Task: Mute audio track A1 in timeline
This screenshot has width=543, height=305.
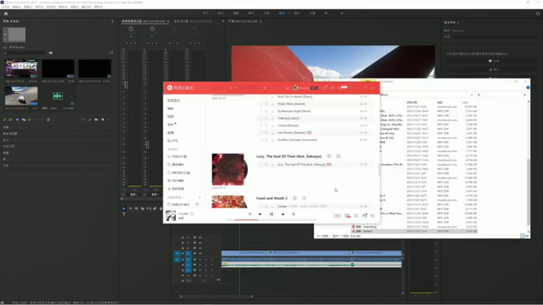Action: click(200, 260)
